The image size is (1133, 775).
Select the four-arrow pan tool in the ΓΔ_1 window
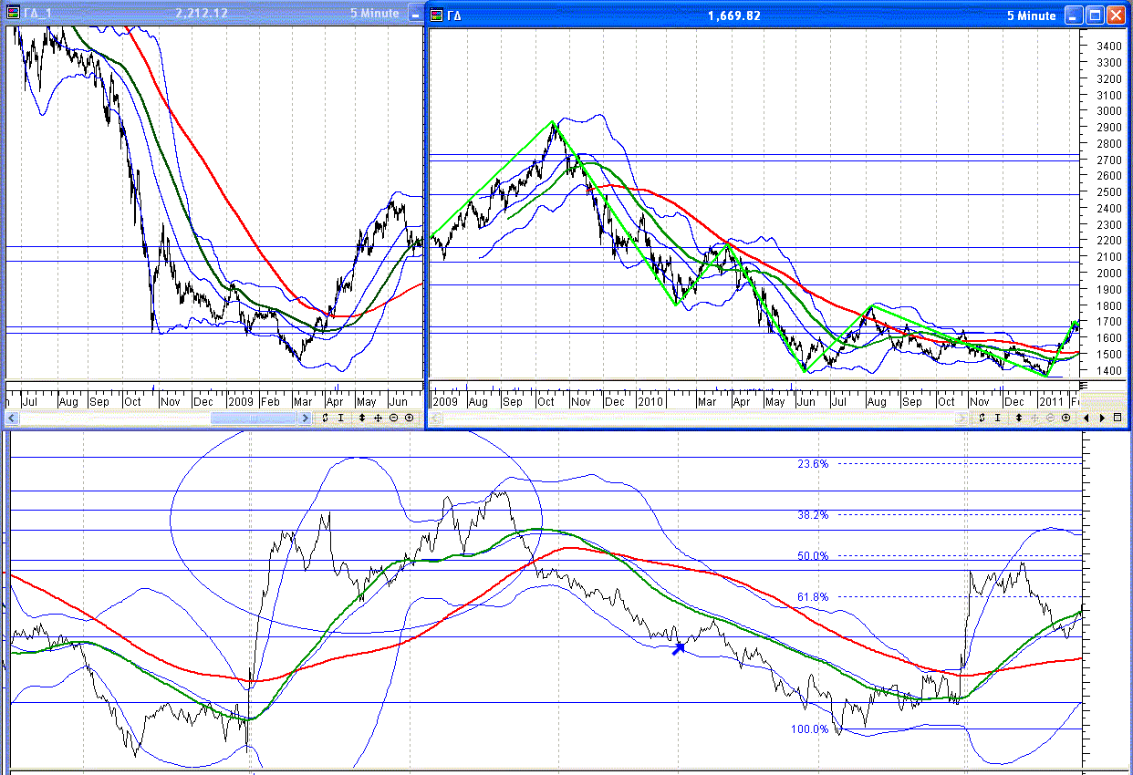click(378, 418)
